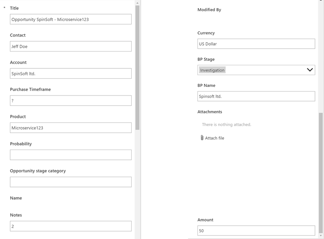324x239 pixels.
Task: Click the Attach file link text
Action: (214, 138)
